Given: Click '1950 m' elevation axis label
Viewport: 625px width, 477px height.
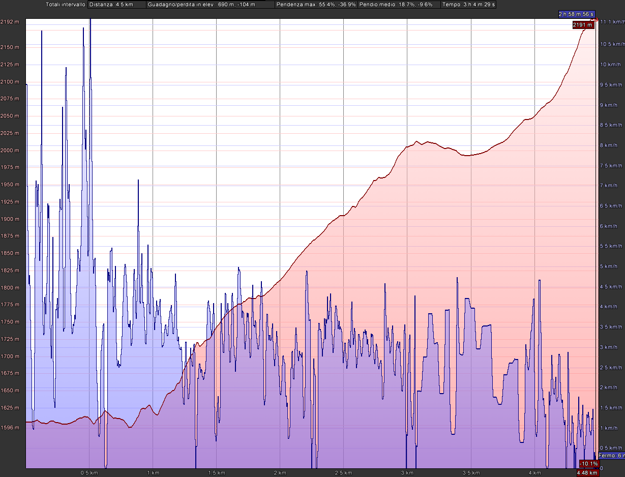Looking at the screenshot, I should [10, 185].
